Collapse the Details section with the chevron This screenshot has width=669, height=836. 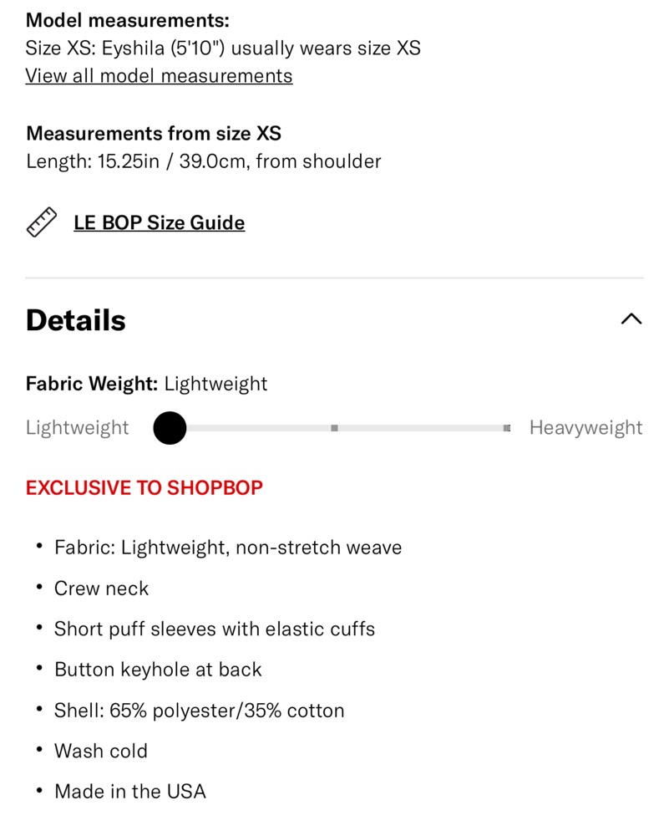(631, 319)
